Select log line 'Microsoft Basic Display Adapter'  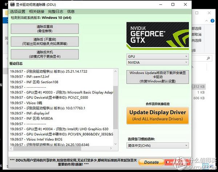(x=62, y=92)
